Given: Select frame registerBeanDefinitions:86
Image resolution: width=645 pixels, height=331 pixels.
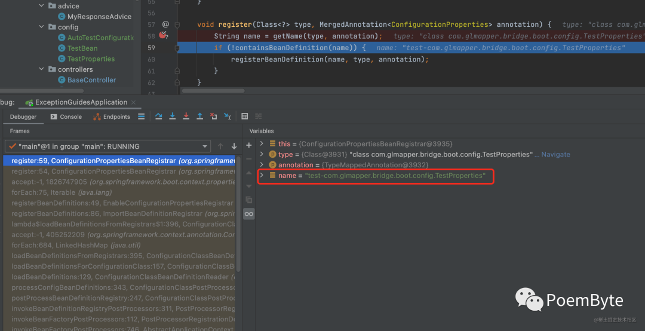Looking at the screenshot, I should click(119, 213).
